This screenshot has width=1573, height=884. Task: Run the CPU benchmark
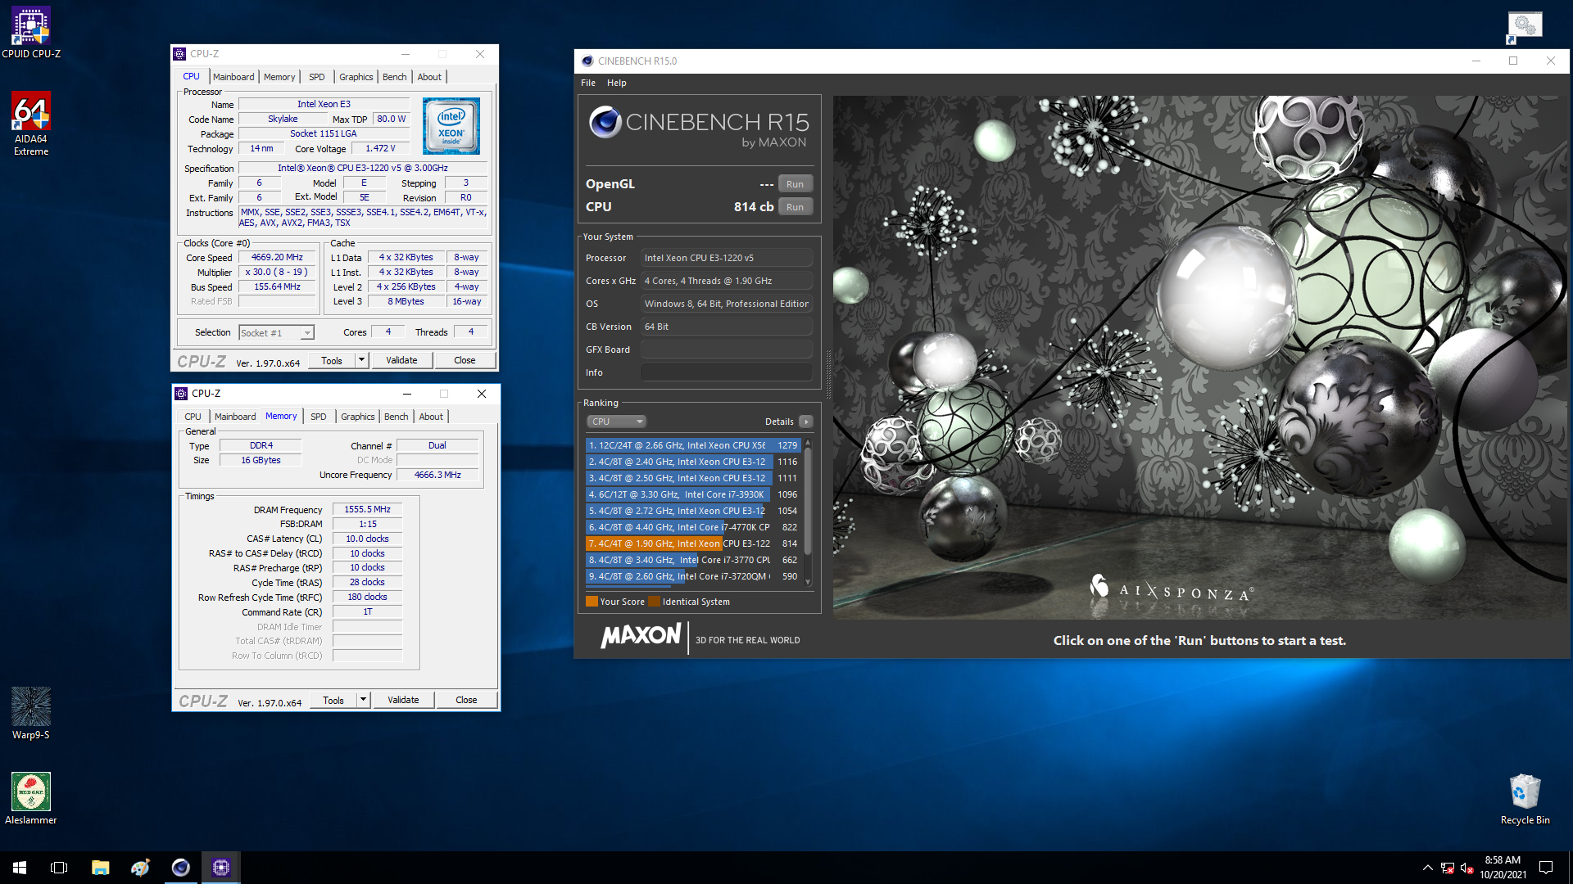click(795, 207)
